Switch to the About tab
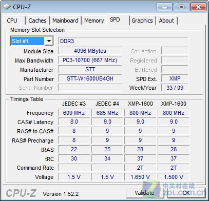The height and width of the screenshot is (201, 209). pyautogui.click(x=166, y=21)
